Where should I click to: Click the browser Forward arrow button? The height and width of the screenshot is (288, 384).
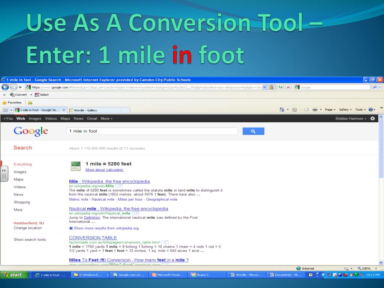click(x=13, y=87)
